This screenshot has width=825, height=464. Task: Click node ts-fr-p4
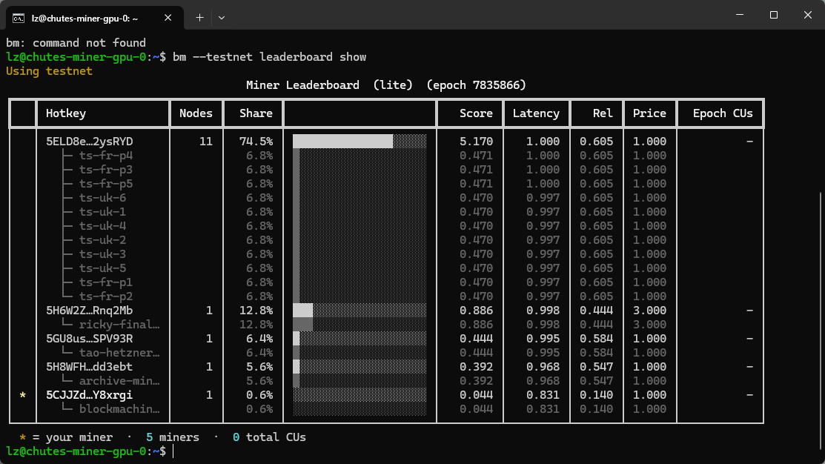pos(106,156)
